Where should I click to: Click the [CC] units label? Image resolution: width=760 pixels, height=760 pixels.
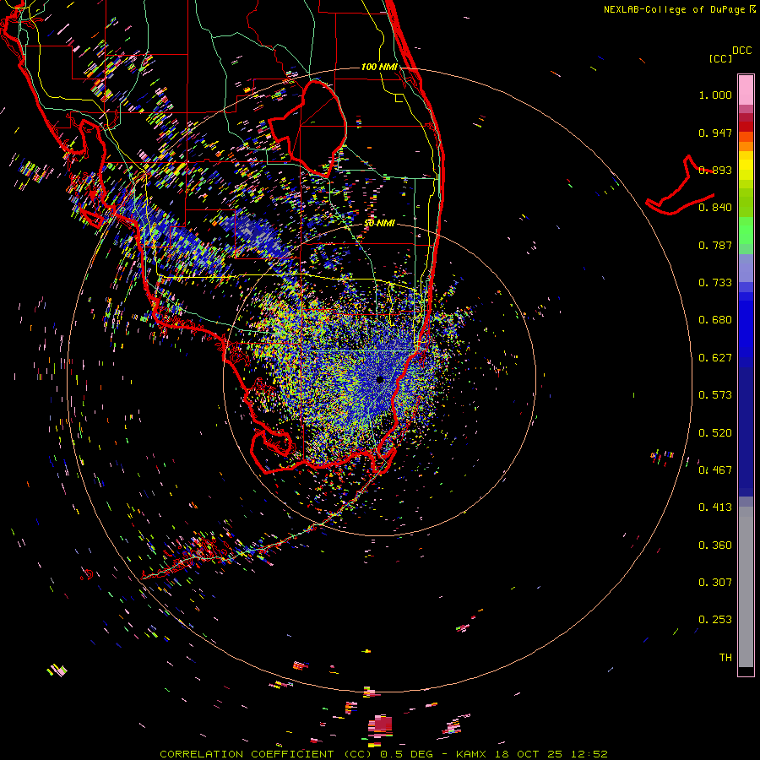[720, 58]
